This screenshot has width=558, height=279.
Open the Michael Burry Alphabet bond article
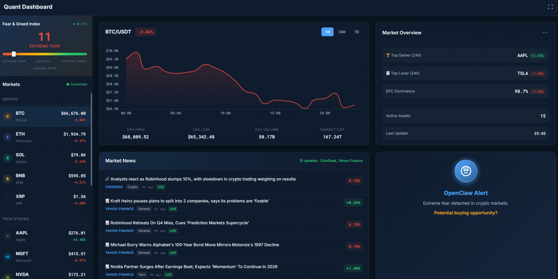click(195, 245)
